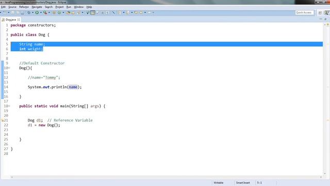The image size is (330, 186).
Task: Open the External Tools dropdown arrow
Action: 49,12
